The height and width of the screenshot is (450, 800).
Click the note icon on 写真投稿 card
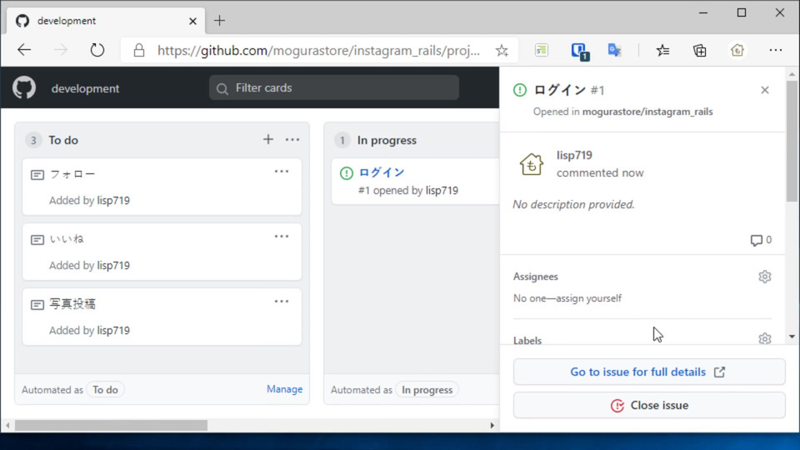(37, 305)
